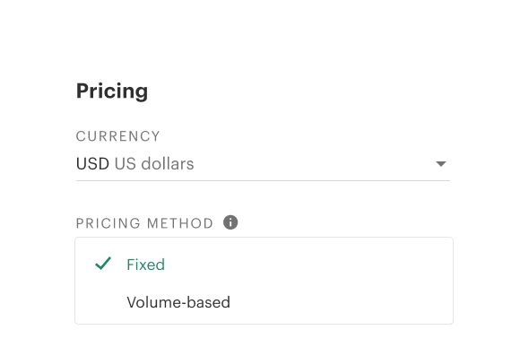Click the US dollars currency name
This screenshot has height=356, width=529.
pos(154,164)
